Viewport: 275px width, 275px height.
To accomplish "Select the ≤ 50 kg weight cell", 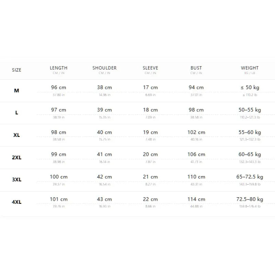I will click(x=250, y=87).
